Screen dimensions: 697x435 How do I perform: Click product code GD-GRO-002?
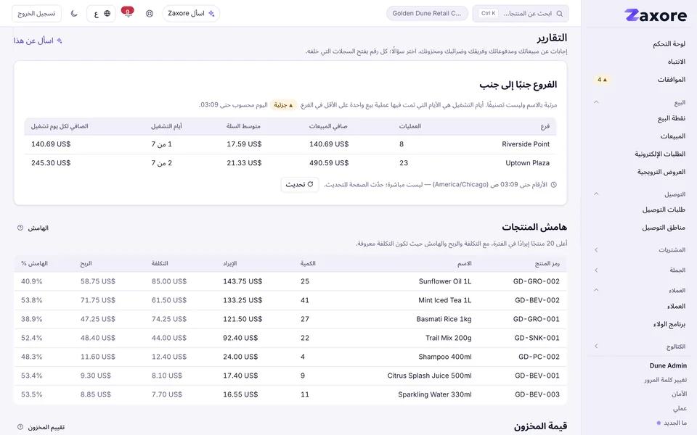click(536, 281)
